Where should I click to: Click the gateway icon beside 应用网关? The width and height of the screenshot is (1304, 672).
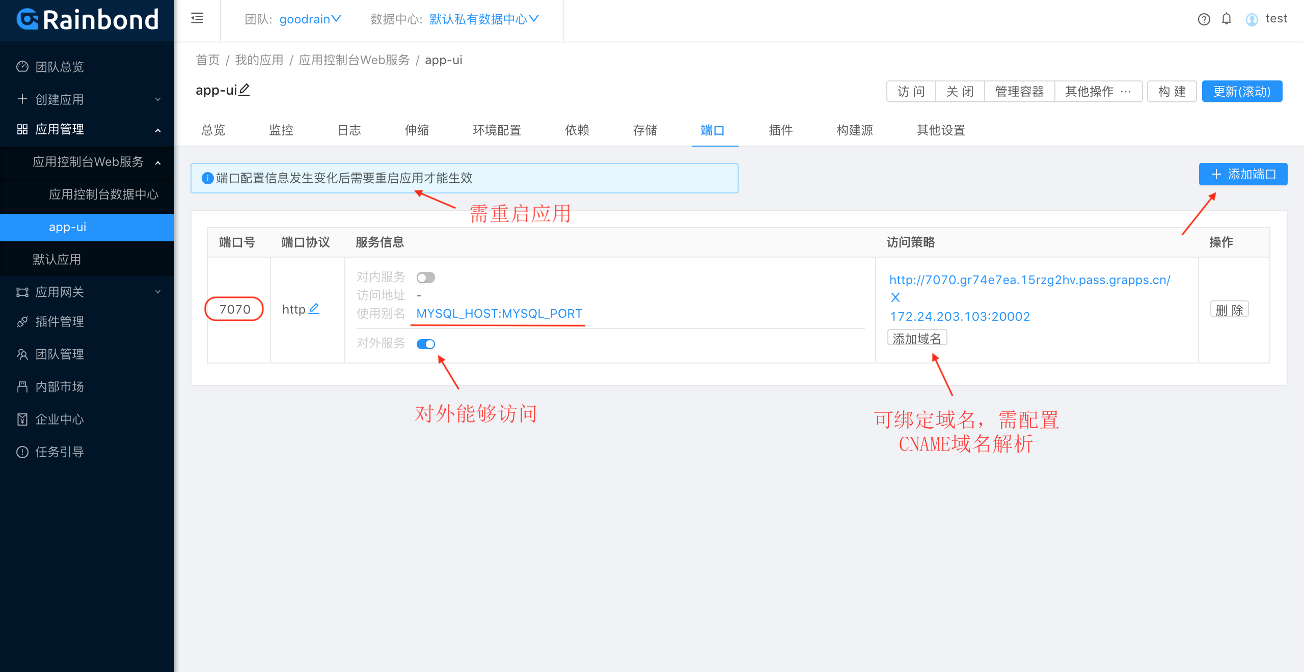tap(22, 292)
